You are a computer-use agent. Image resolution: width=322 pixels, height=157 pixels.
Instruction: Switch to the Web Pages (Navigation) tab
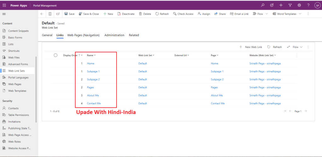[x=83, y=35]
